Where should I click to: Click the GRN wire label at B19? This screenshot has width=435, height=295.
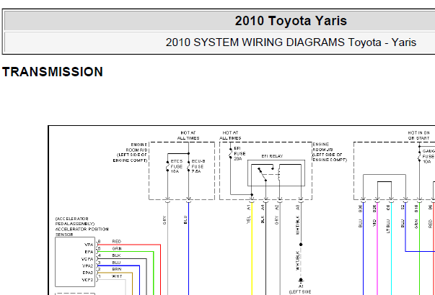point(416,224)
